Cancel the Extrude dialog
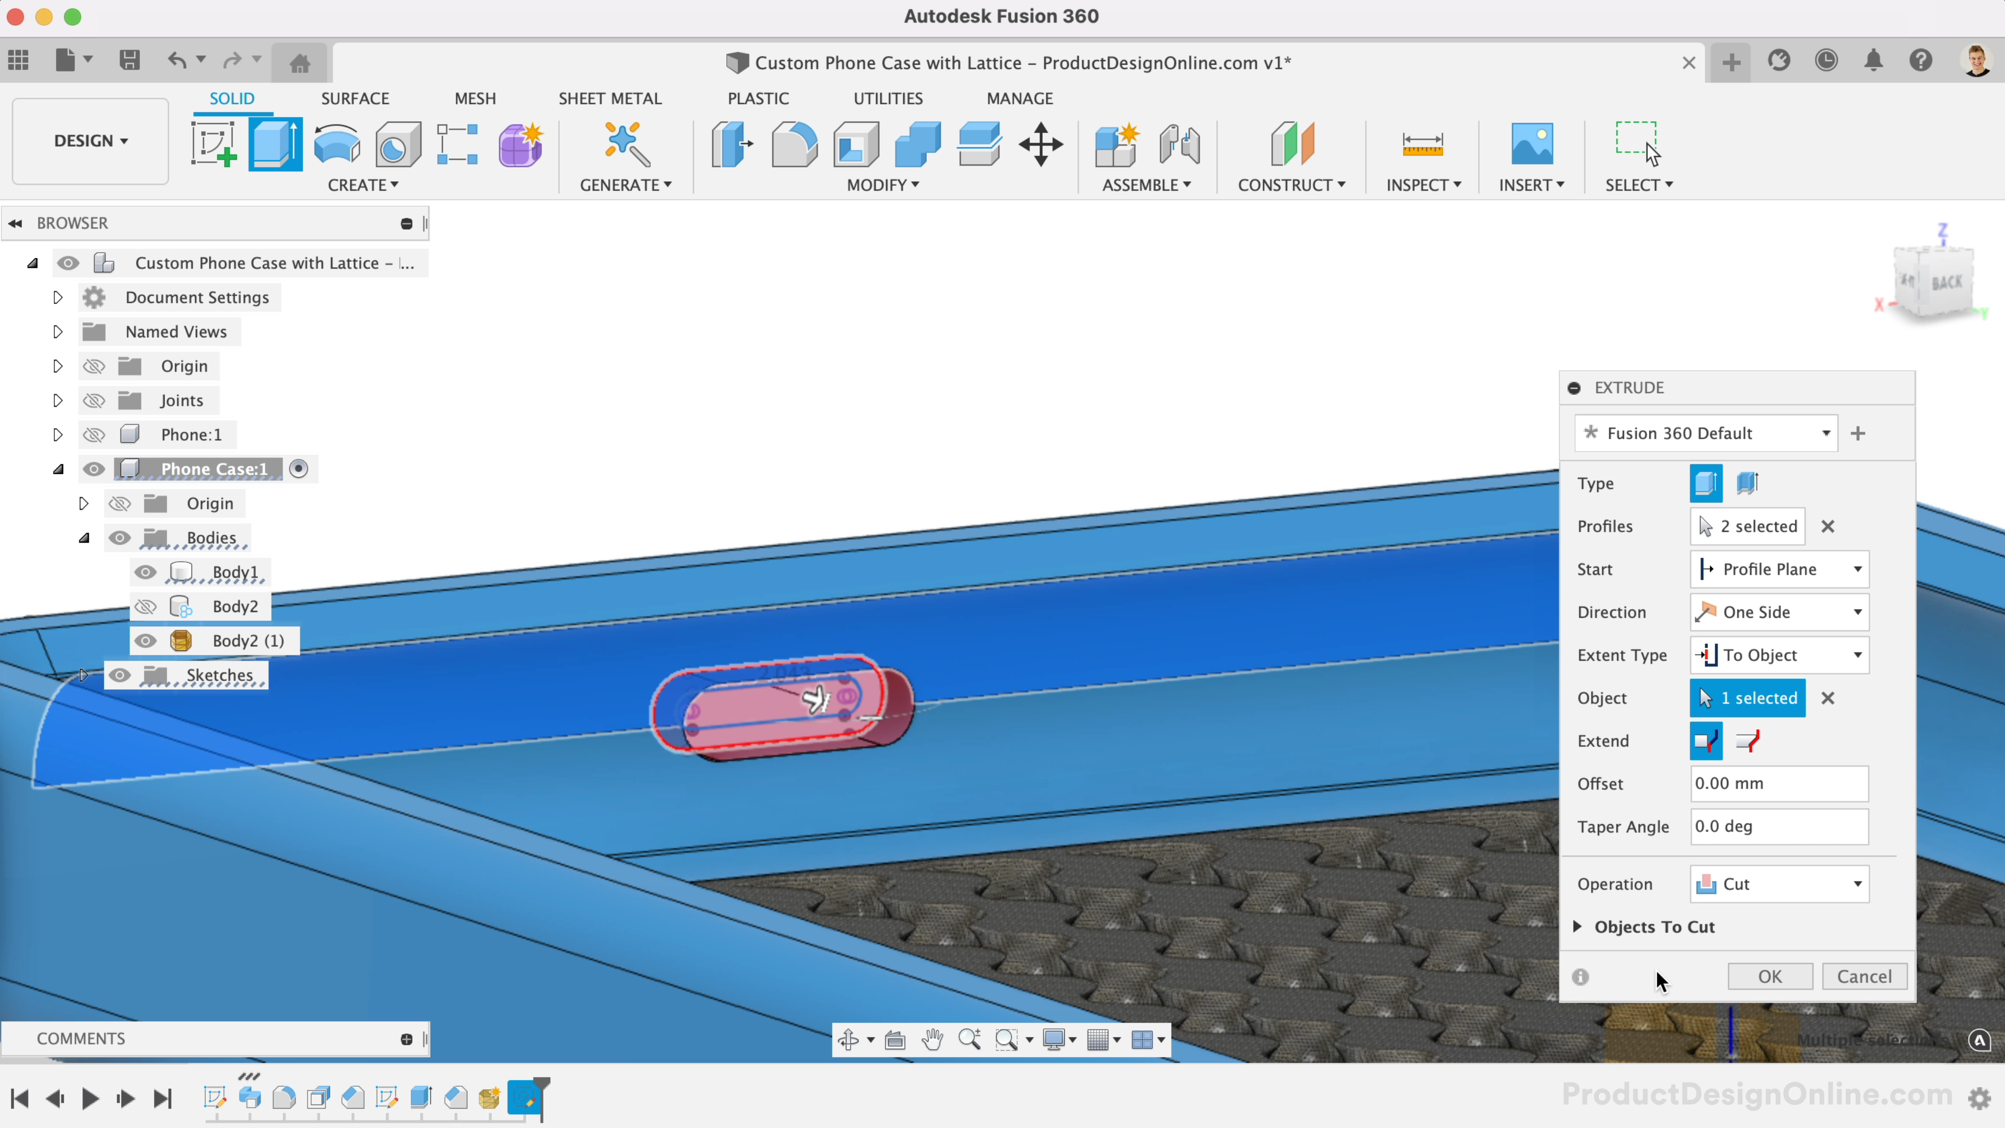This screenshot has width=2005, height=1128. pos(1864,976)
